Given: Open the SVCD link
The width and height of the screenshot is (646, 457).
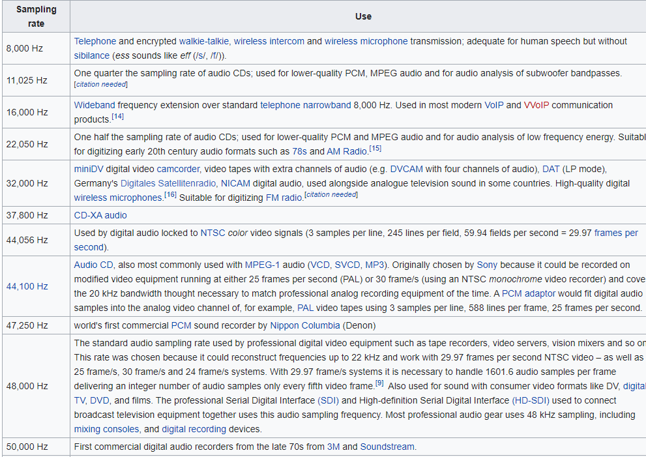Looking at the screenshot, I should pyautogui.click(x=347, y=265).
